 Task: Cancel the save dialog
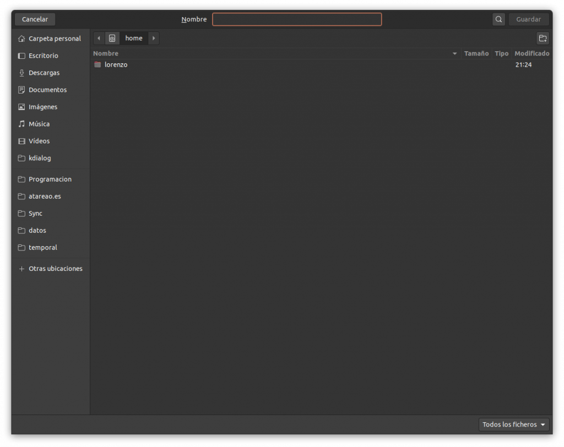(x=34, y=19)
